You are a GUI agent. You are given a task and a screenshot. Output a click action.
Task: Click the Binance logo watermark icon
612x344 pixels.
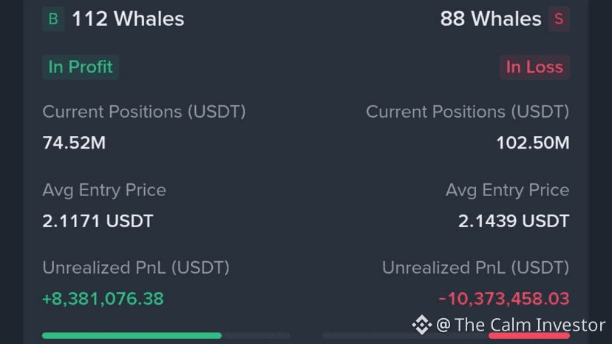pyautogui.click(x=421, y=324)
